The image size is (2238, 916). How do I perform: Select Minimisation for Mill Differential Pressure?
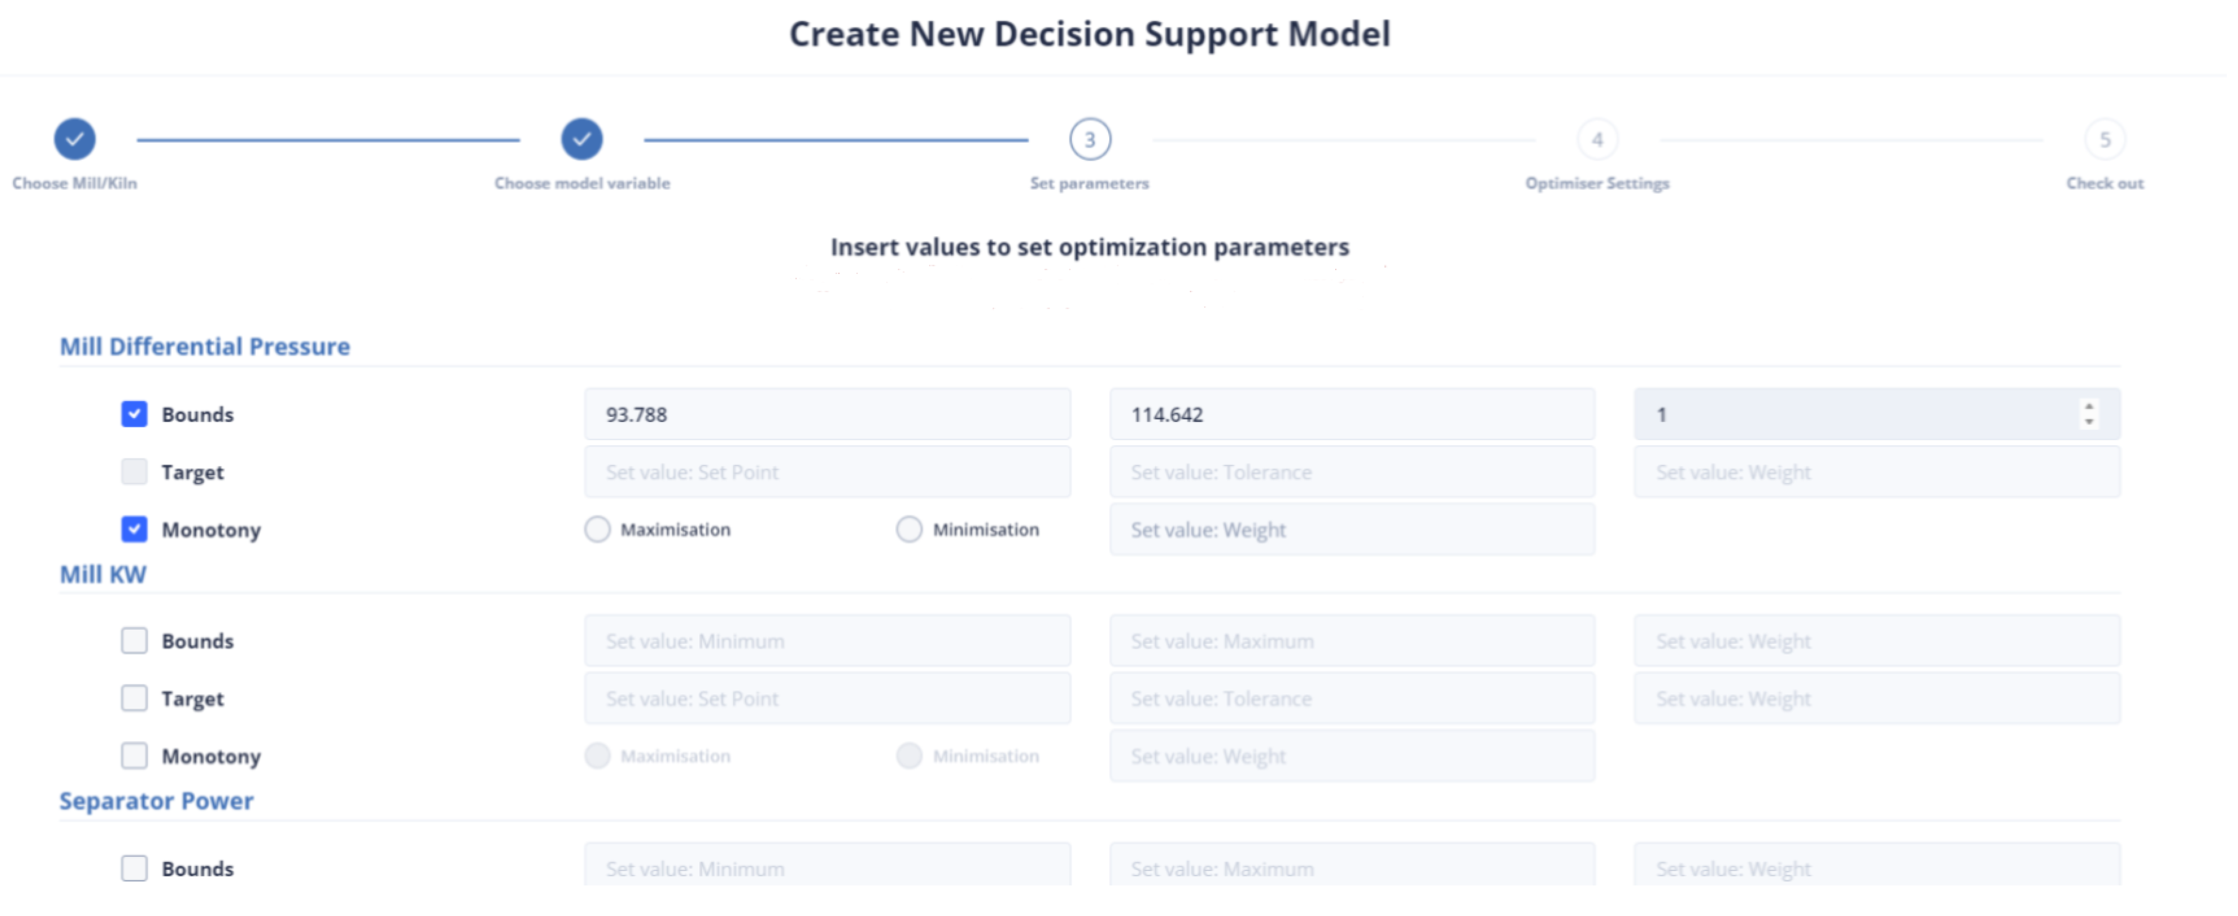909,529
